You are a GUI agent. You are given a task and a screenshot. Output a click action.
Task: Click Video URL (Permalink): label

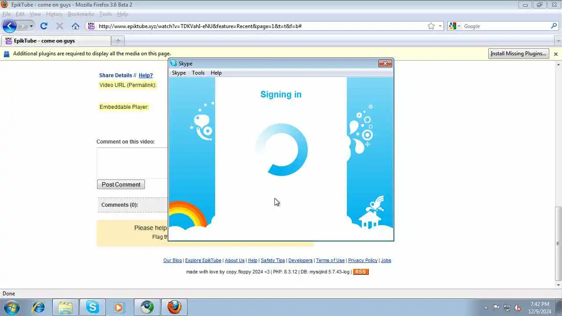128,85
